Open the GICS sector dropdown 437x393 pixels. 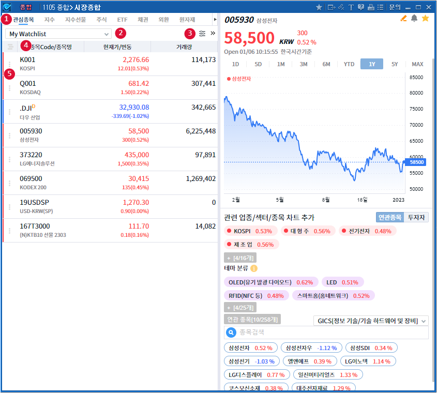(371, 321)
